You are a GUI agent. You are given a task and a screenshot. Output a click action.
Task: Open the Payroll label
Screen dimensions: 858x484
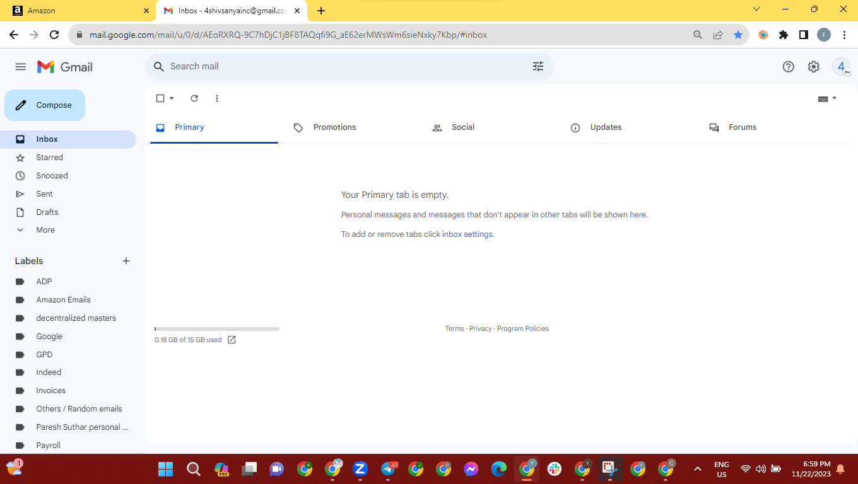(x=68, y=446)
